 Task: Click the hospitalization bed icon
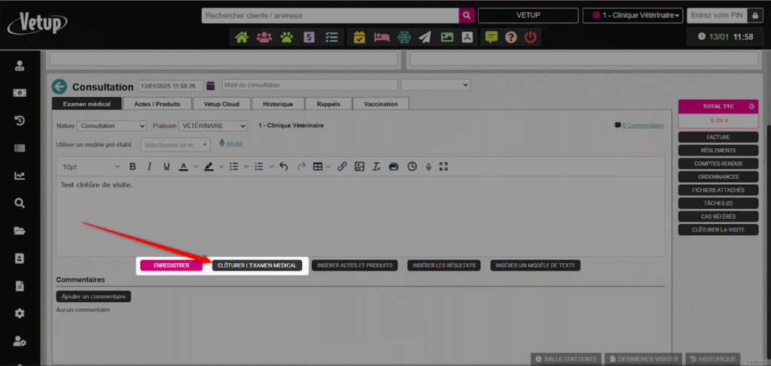click(381, 37)
